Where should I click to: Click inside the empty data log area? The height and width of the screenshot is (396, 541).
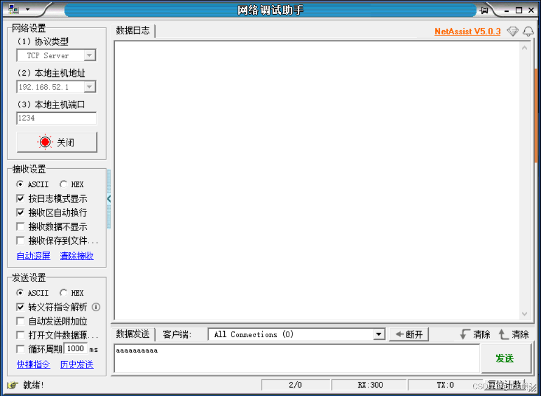[x=317, y=180]
